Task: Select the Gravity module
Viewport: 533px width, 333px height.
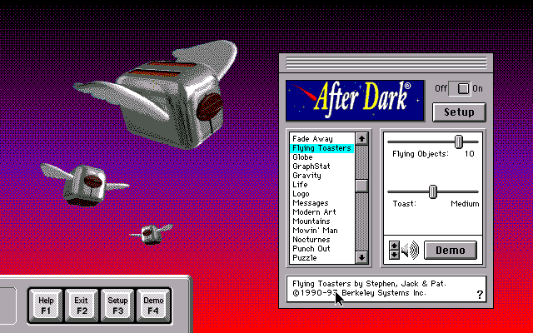Action: coord(321,176)
